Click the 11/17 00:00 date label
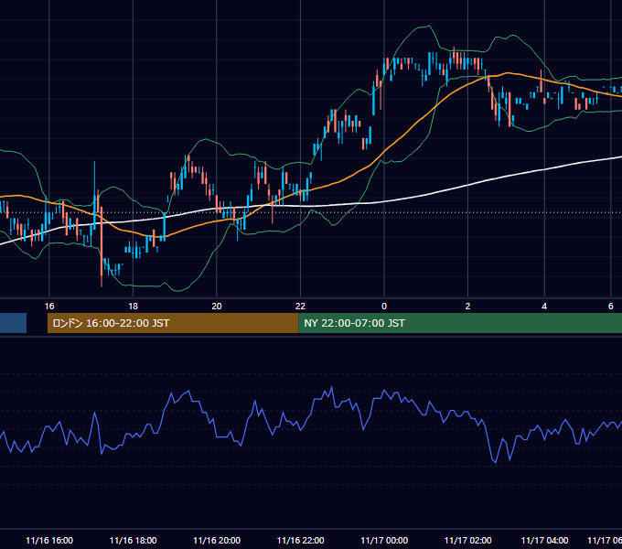622x549 pixels. (x=384, y=540)
